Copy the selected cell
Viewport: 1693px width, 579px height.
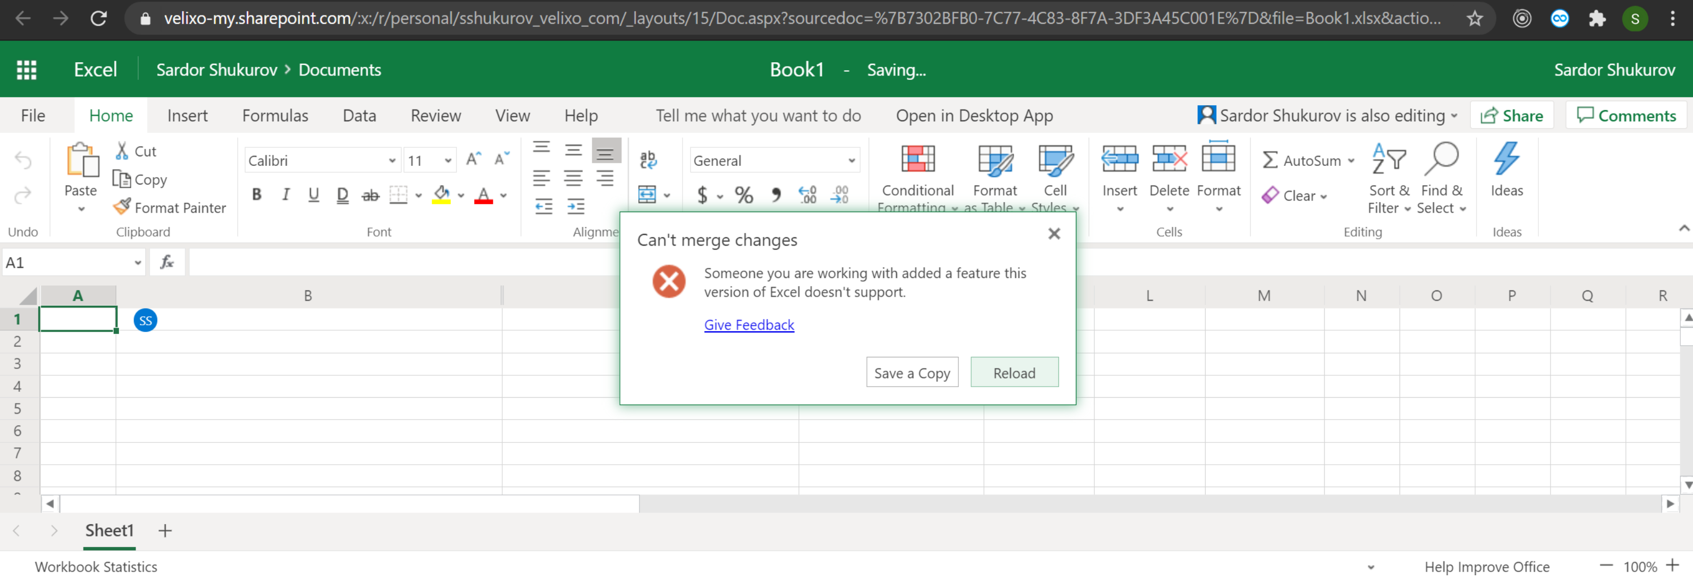coord(139,179)
